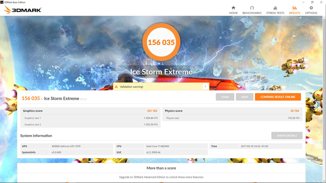
Task: Click the Physics test 176.93 FPS value
Action: pyautogui.click(x=294, y=118)
